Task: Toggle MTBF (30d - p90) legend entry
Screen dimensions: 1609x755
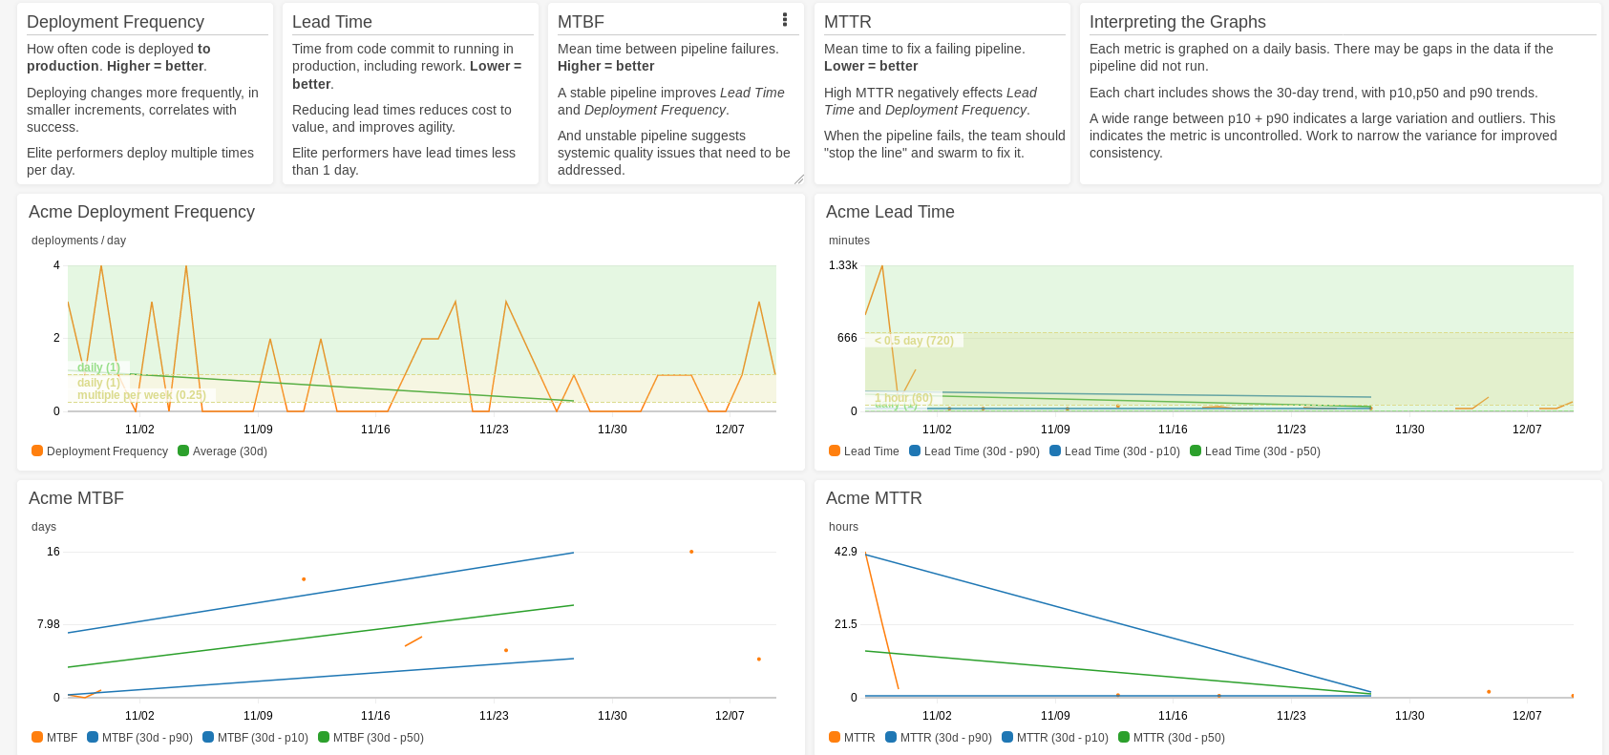Action: [139, 738]
